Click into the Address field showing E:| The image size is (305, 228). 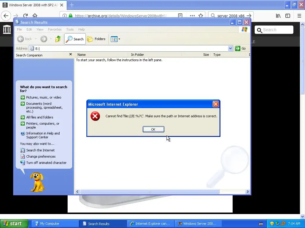129,48
